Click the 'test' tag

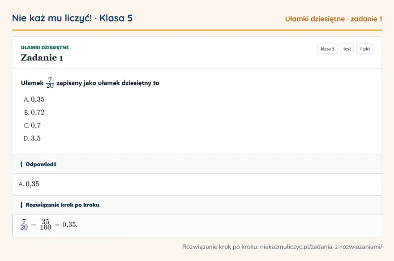[x=347, y=49]
